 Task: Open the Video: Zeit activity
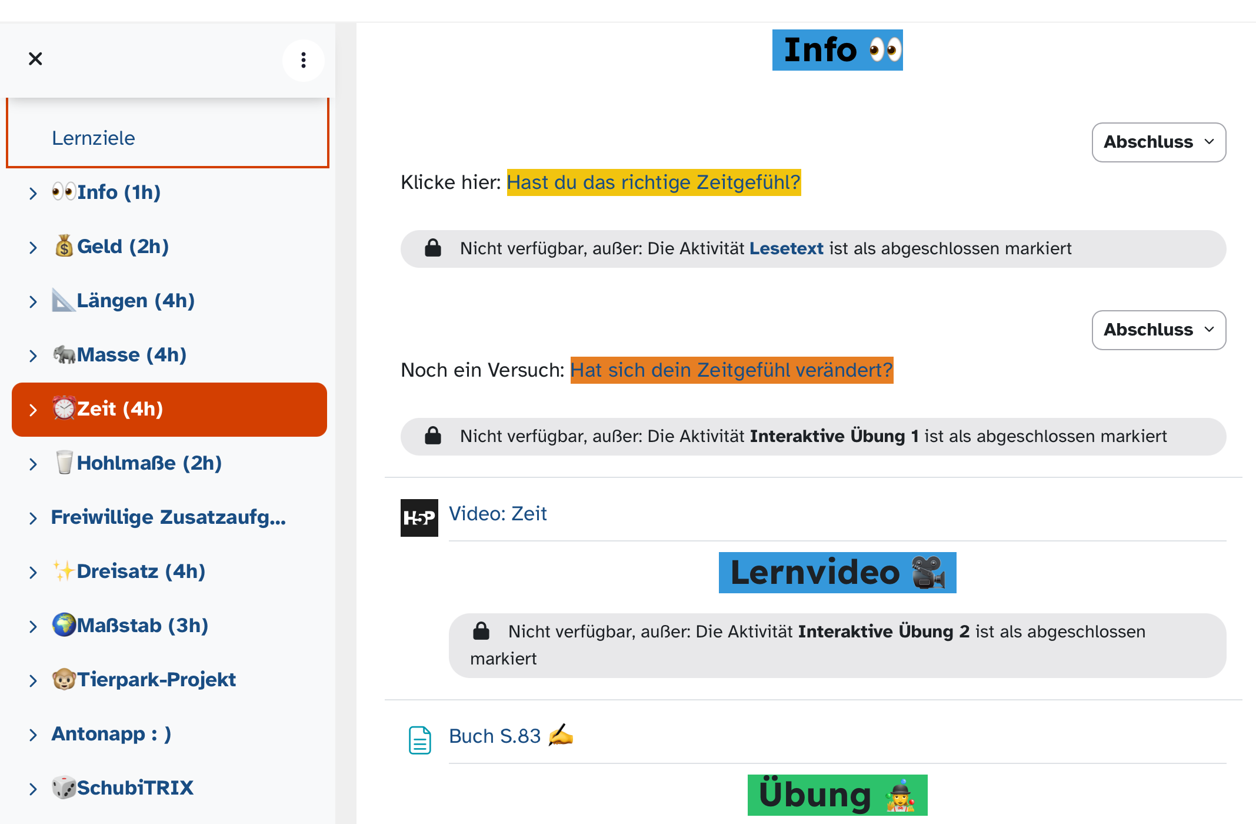click(498, 514)
